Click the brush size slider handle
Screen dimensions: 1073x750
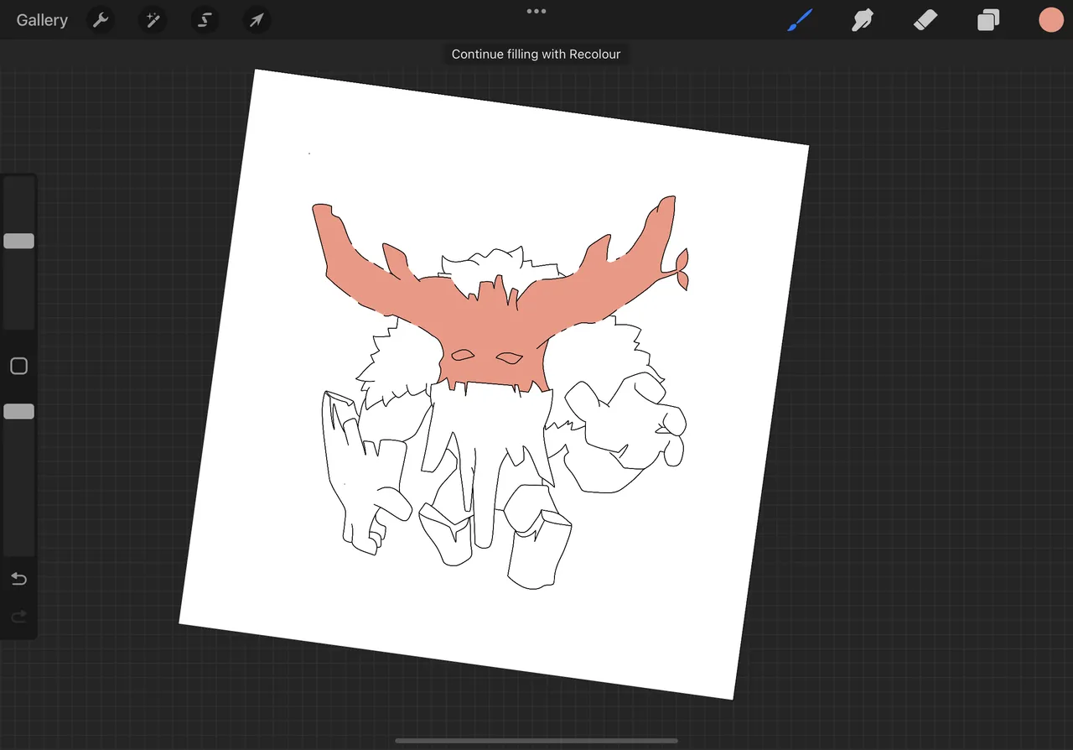click(x=18, y=242)
